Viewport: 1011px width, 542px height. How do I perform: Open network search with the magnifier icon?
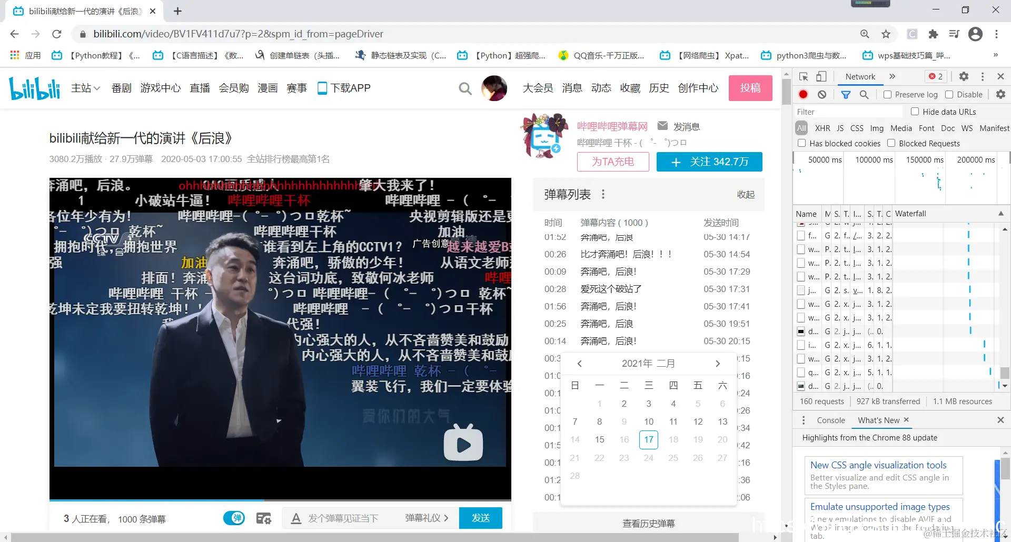pyautogui.click(x=864, y=94)
